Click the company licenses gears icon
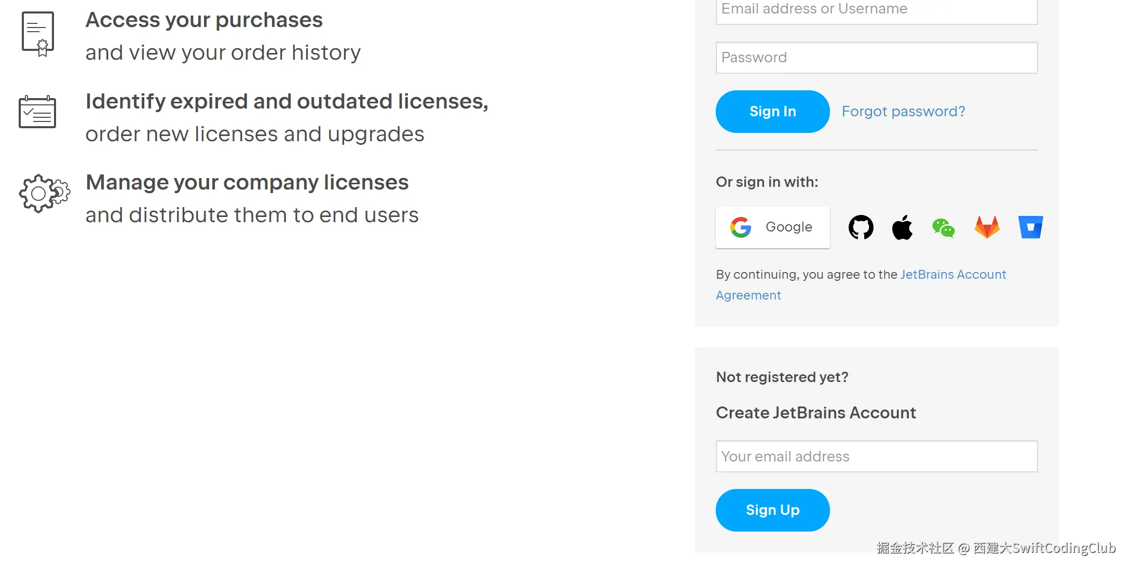 pos(44,193)
